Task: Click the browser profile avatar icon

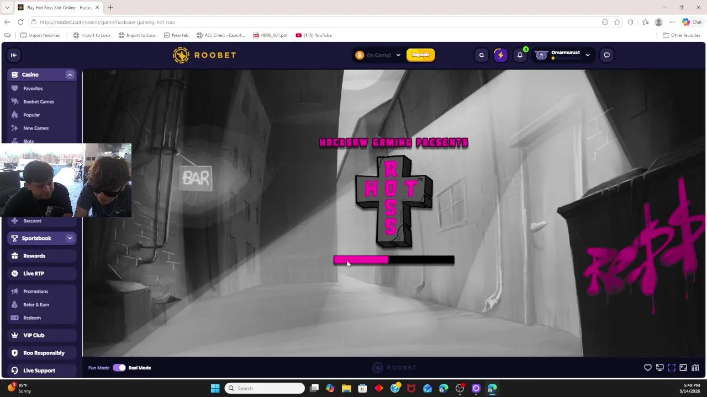Action: [x=658, y=22]
